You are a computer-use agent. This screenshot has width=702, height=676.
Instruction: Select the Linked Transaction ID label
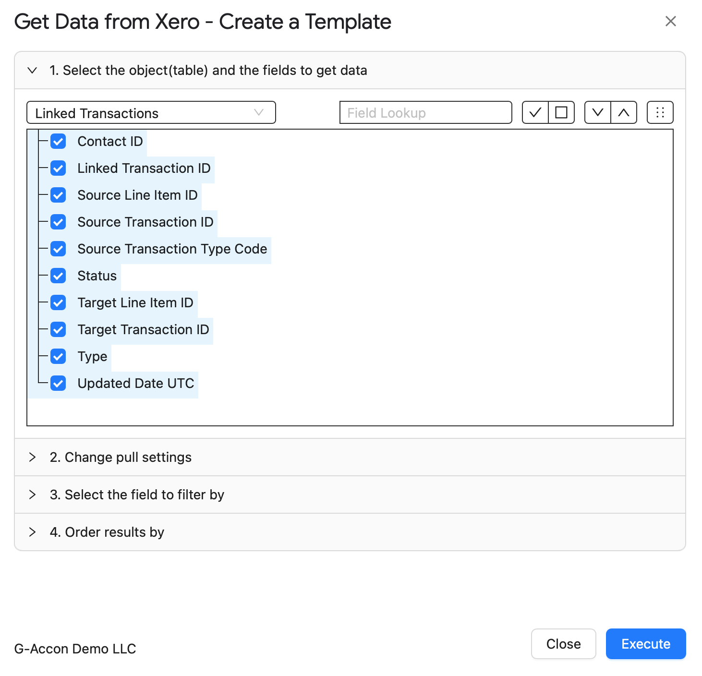click(144, 168)
